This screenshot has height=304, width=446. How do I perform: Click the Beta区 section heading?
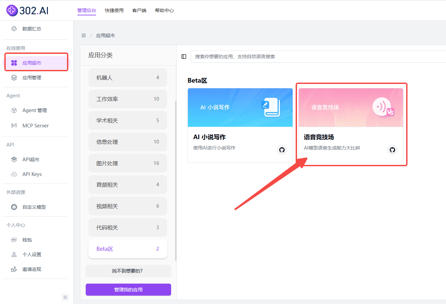[197, 81]
